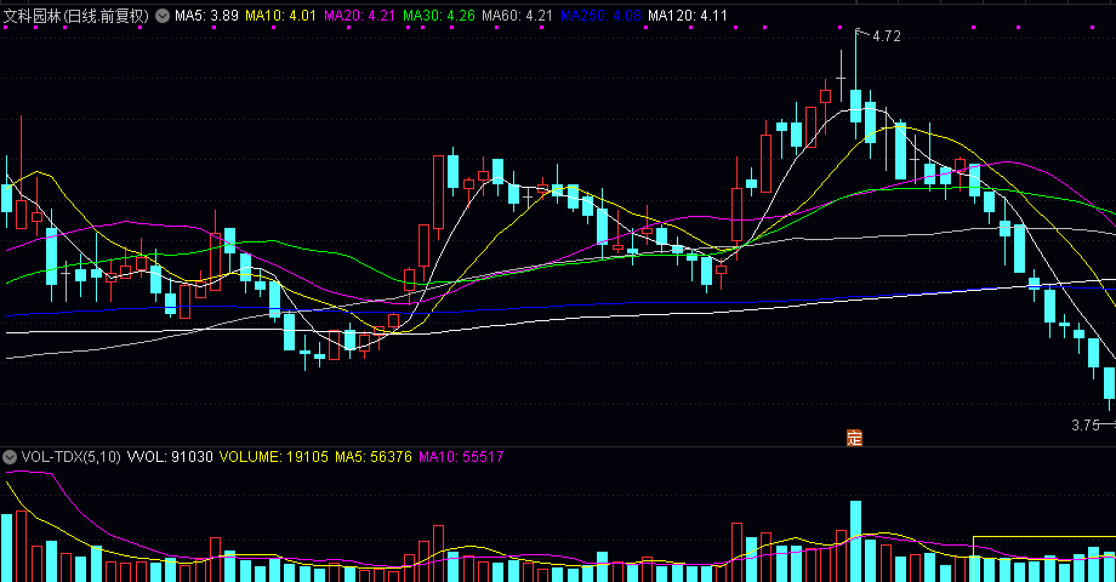Click the MA30: 4.26 indicator label
1116x582 pixels.
pyautogui.click(x=439, y=16)
